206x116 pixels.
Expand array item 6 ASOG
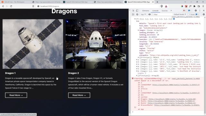[136, 71]
